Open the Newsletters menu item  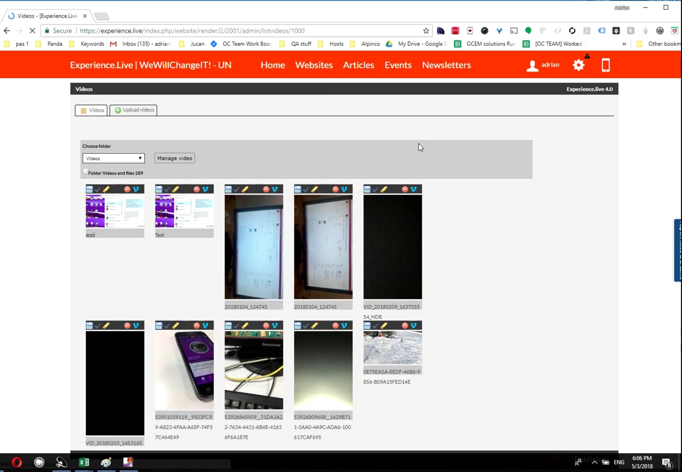tap(446, 65)
